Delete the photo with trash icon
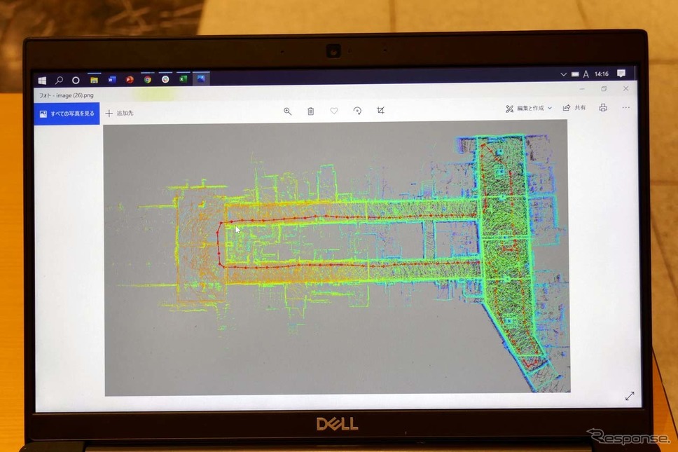The height and width of the screenshot is (452, 678). pos(310,111)
